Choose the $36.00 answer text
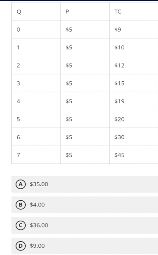This screenshot has height=255, width=158. pos(39,225)
